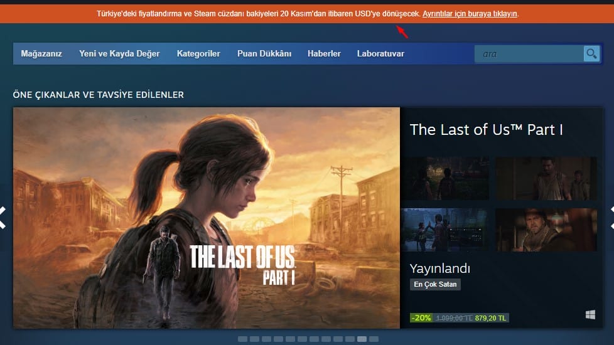Open The Last of Us cover artwork

[x=207, y=218]
